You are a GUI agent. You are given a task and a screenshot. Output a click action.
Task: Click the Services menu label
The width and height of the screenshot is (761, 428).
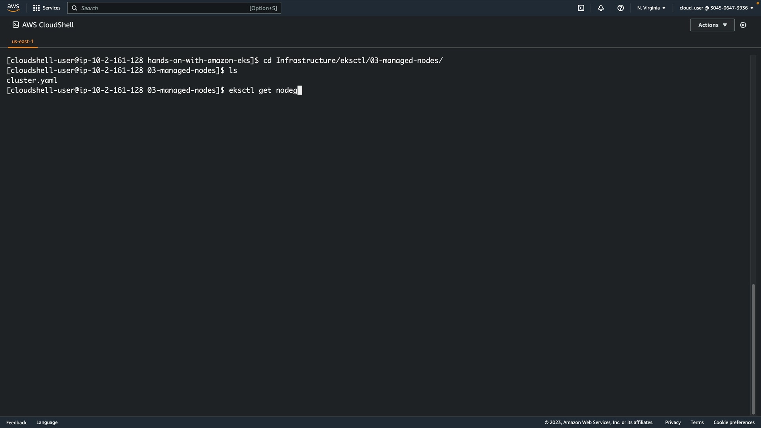pyautogui.click(x=52, y=8)
